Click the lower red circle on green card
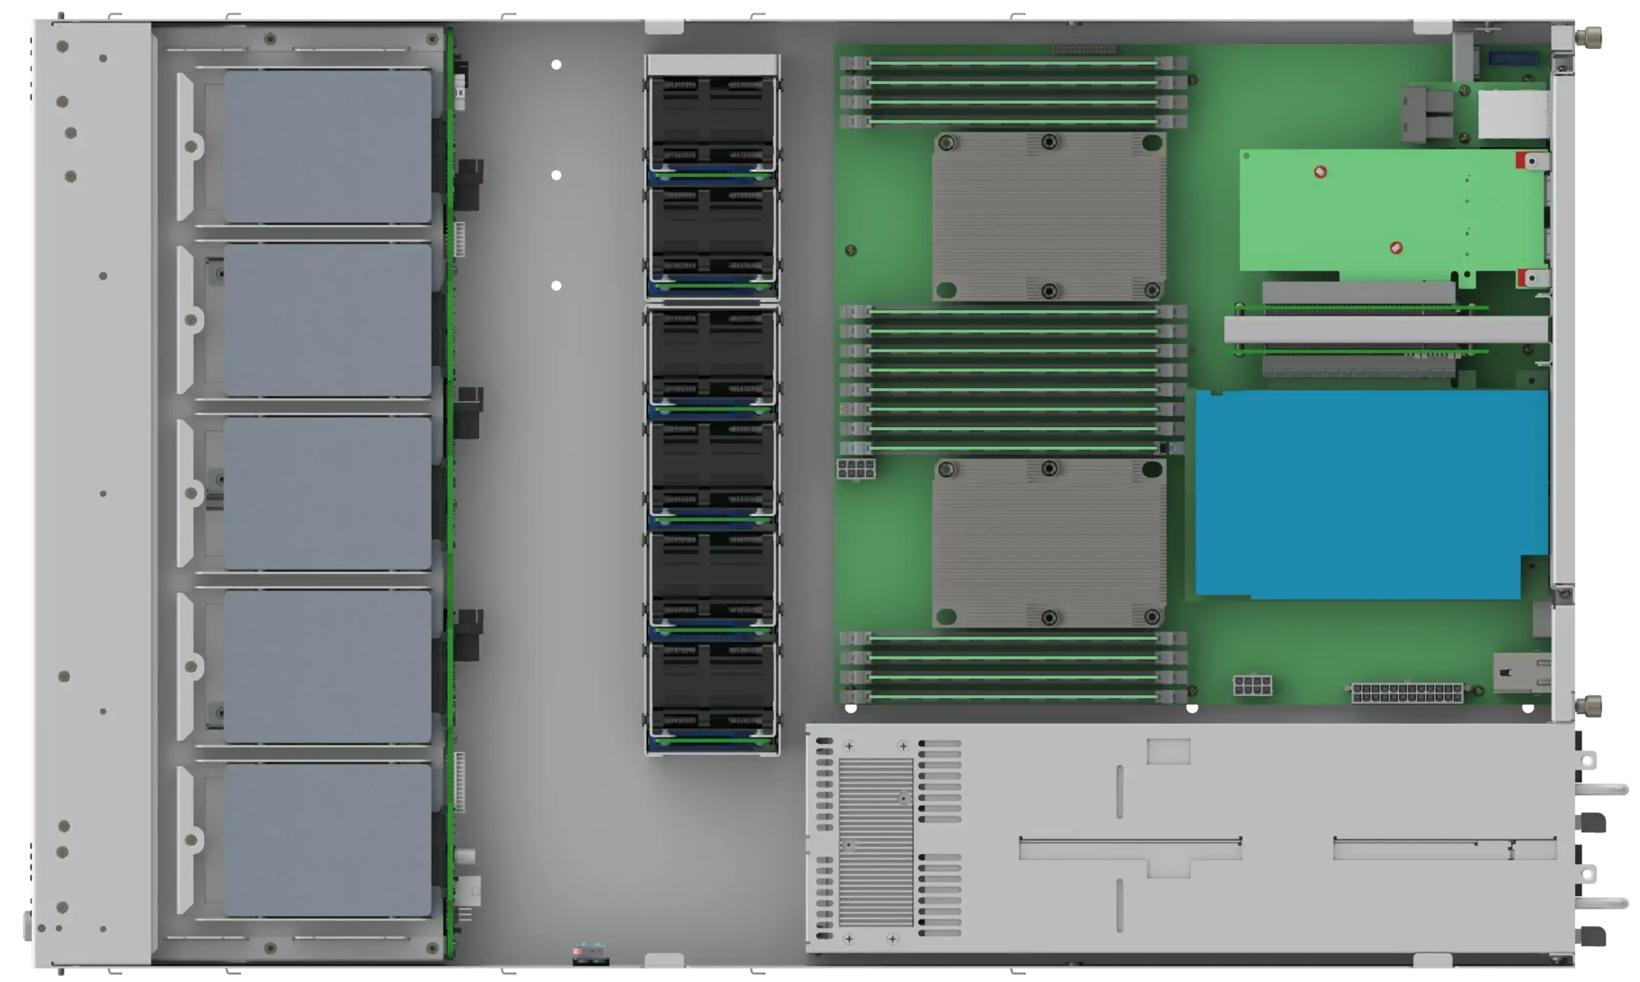 pyautogui.click(x=1396, y=247)
